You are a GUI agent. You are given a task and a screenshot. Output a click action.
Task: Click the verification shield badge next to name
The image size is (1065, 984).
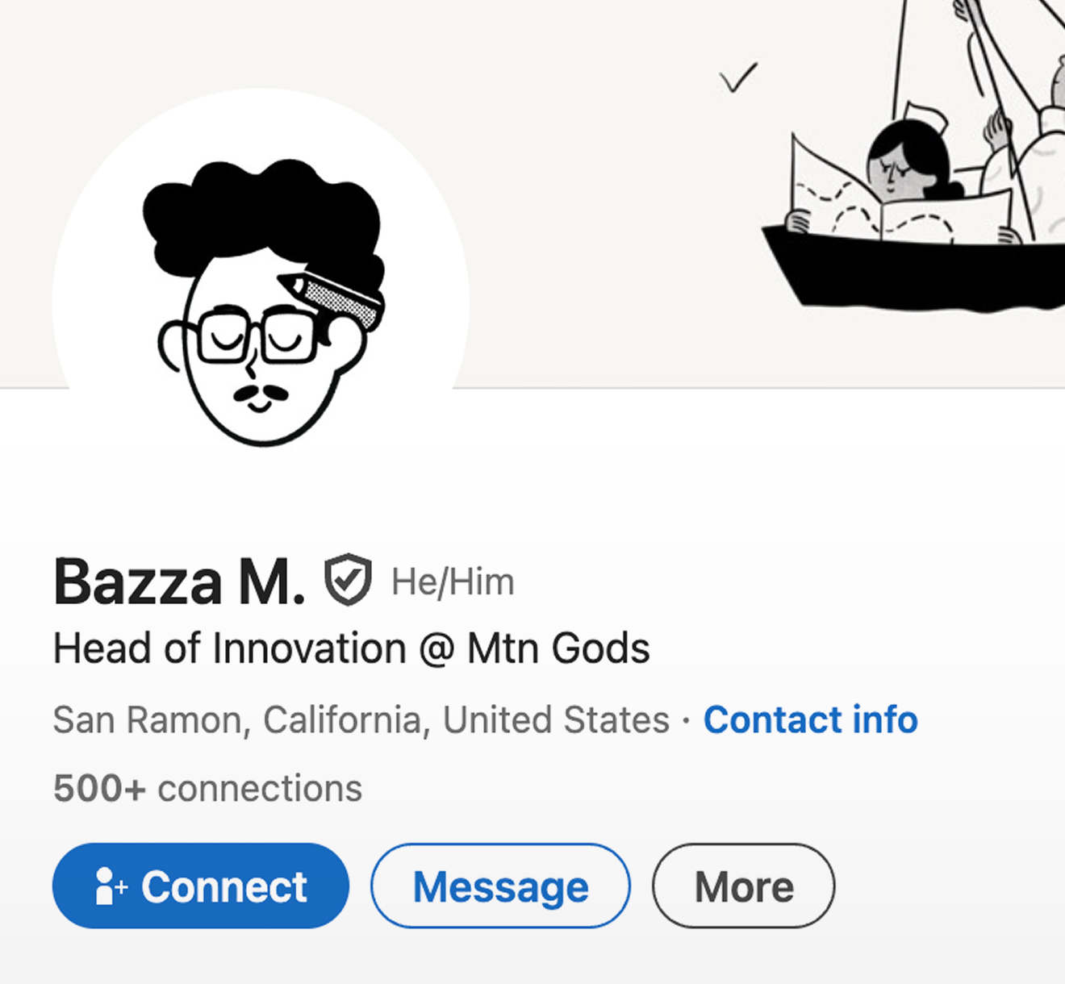348,580
